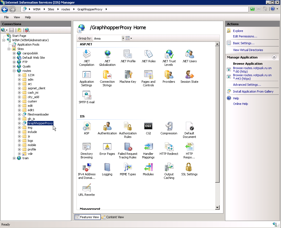Open the Modules feature

(148, 170)
